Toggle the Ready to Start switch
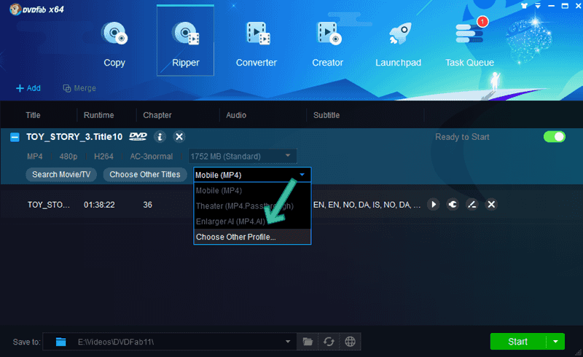The width and height of the screenshot is (583, 357). click(x=555, y=137)
